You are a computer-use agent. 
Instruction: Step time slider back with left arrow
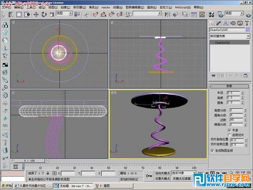click(x=12, y=160)
